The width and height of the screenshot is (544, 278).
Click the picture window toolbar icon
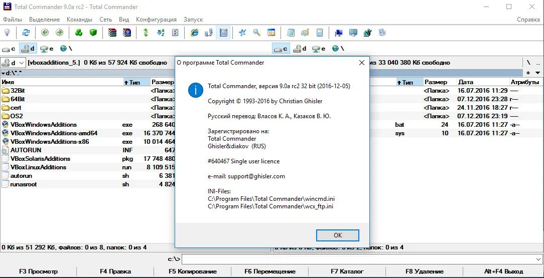[x=271, y=33]
